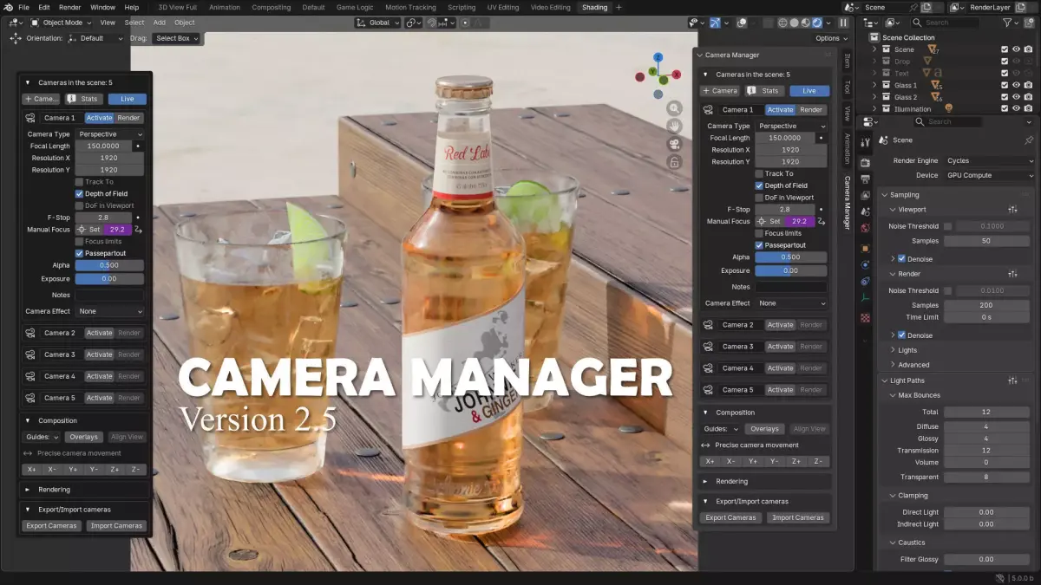Uncheck Depth of Field in sidebar Camera Manager
1041x585 pixels.
pos(759,185)
